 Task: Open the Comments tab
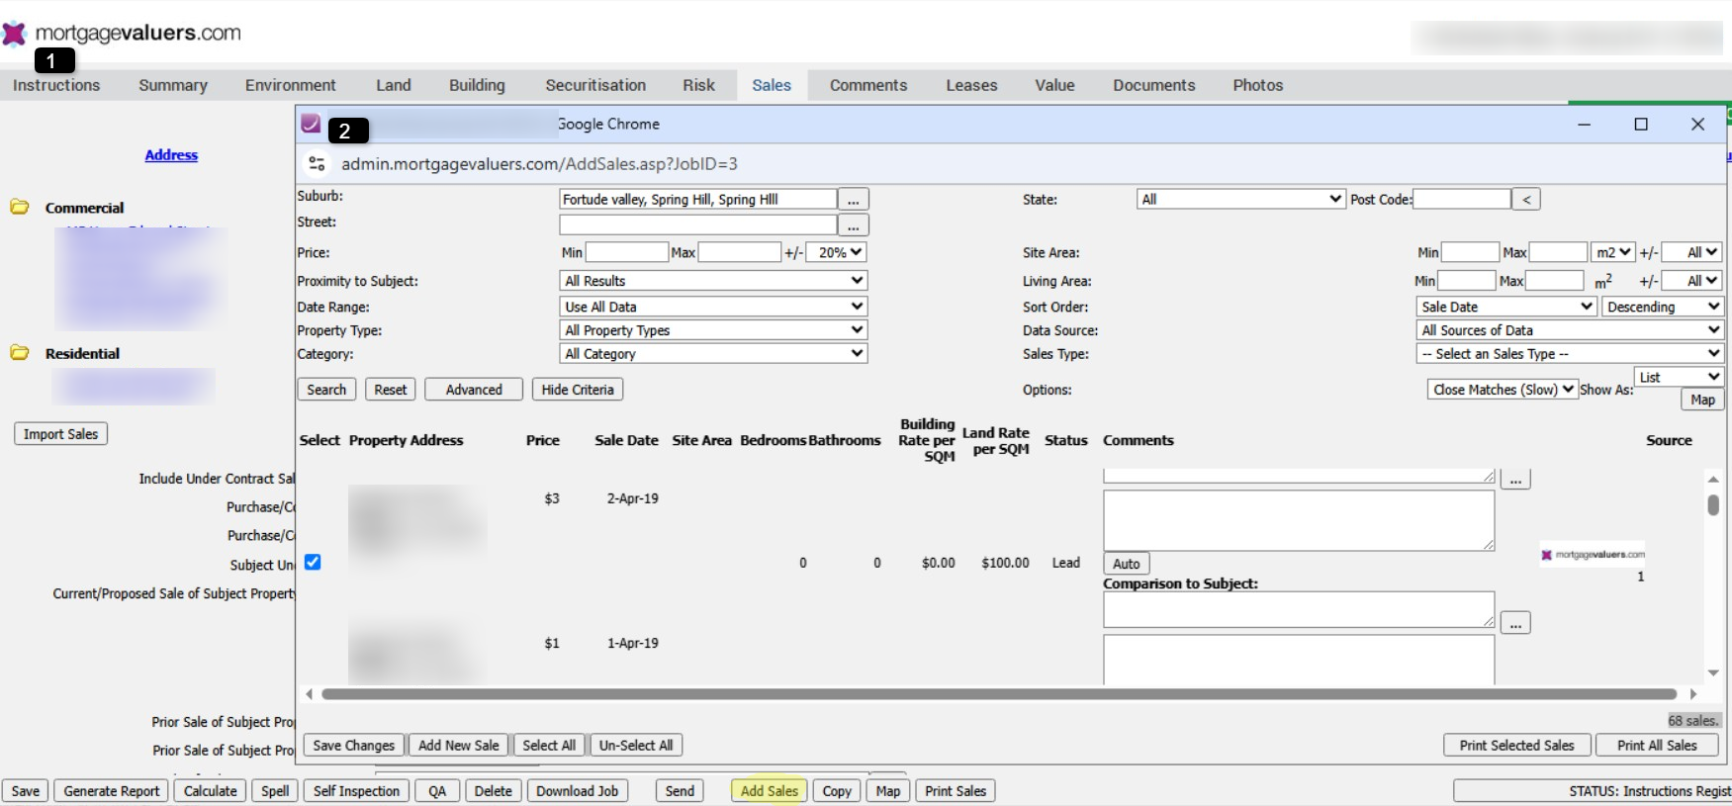pos(868,85)
